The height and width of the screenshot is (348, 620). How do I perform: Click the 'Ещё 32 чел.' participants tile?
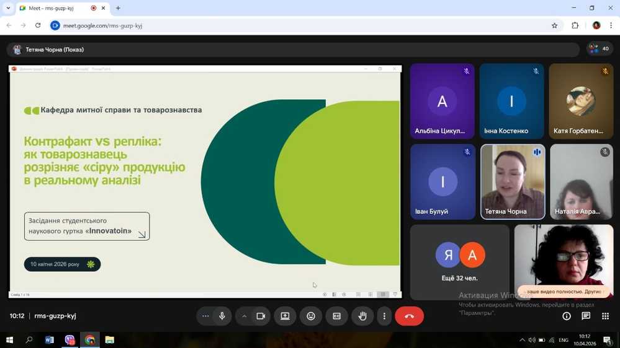tap(459, 262)
